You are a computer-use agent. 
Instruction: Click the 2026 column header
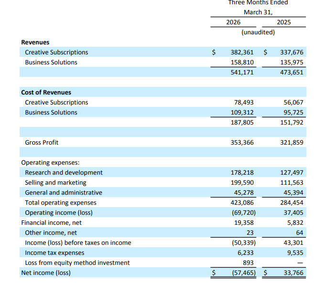(x=233, y=22)
